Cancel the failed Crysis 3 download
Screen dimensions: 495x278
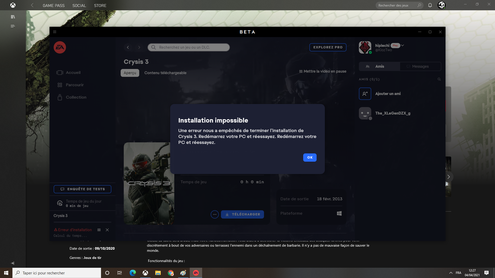[107, 230]
